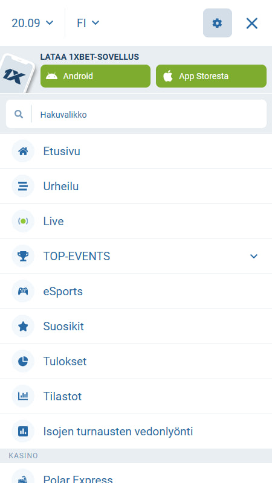Open the FI language dropdown

click(88, 23)
